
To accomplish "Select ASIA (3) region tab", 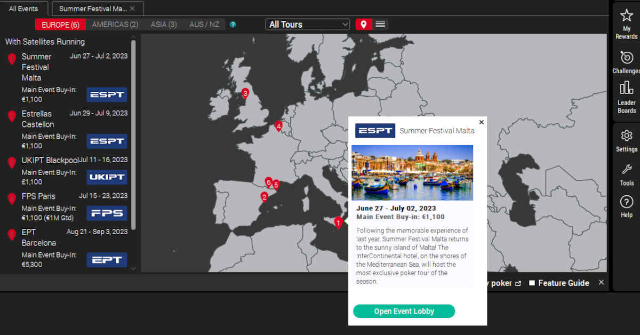I will (x=164, y=25).
